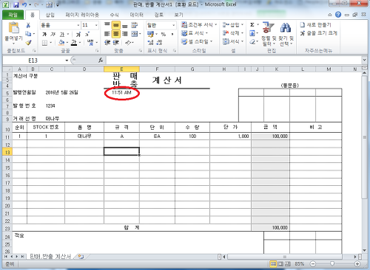370x270 pixels.
Task: Click the fx insert function button
Action: pyautogui.click(x=101, y=60)
